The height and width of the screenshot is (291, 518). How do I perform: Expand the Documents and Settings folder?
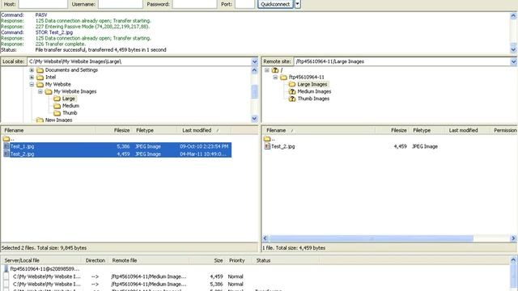tap(32, 70)
